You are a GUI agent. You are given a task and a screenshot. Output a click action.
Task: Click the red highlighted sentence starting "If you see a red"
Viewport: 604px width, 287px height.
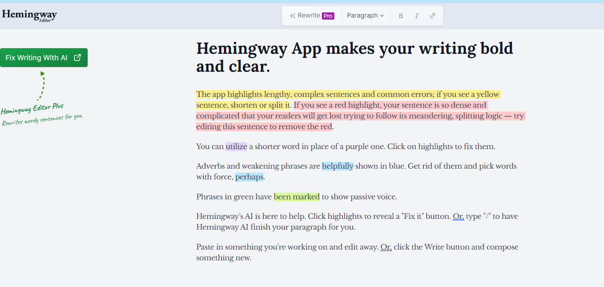click(361, 116)
